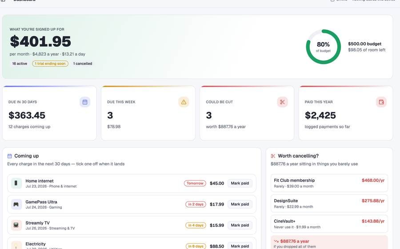The image size is (400, 249).
Task: Click the lightbulb icon for Electricity
Action: click(16, 246)
